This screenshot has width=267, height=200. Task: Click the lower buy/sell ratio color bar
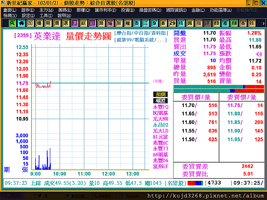point(219,91)
